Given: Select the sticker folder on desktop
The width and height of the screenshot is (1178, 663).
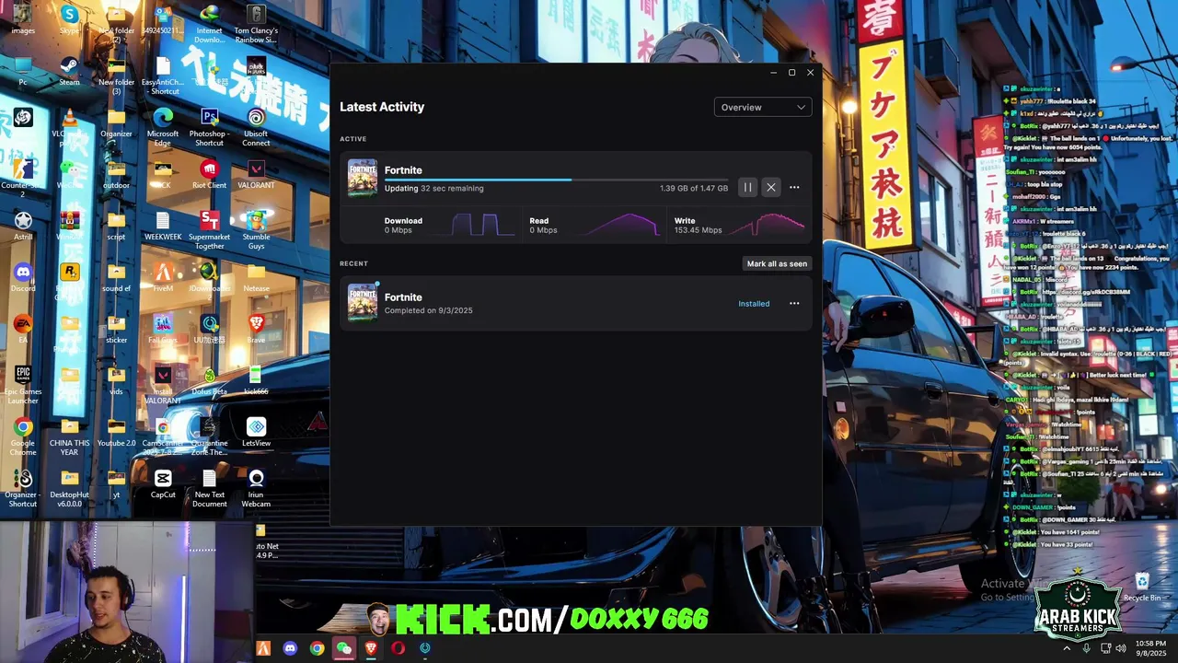Looking at the screenshot, I should 116,329.
